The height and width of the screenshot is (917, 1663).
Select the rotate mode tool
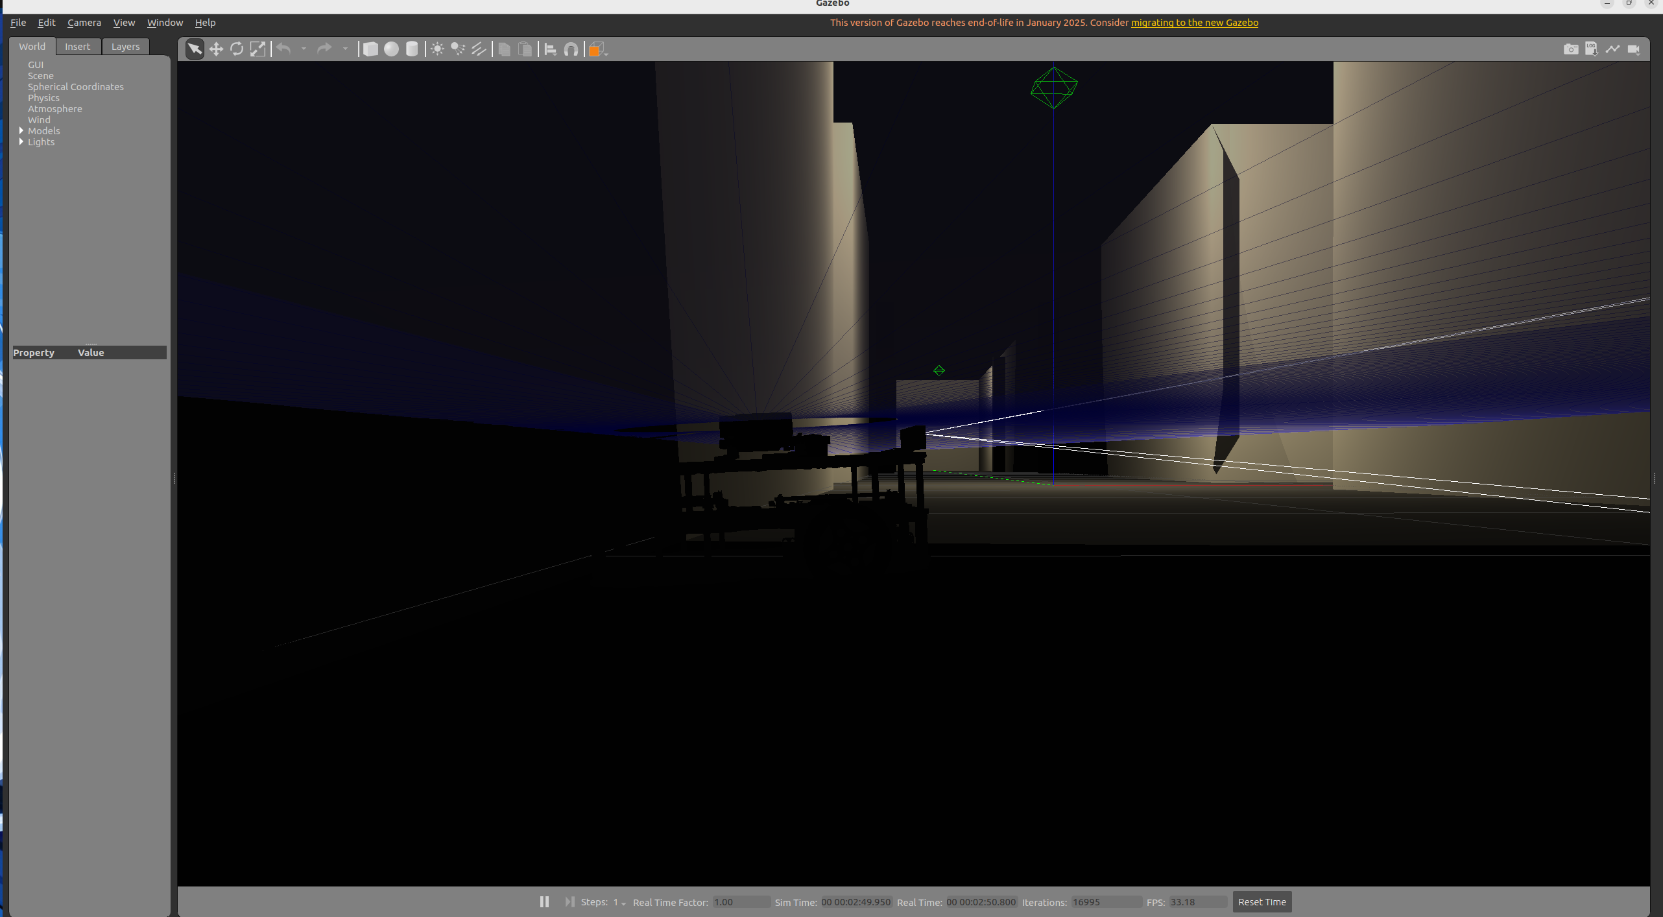(237, 49)
